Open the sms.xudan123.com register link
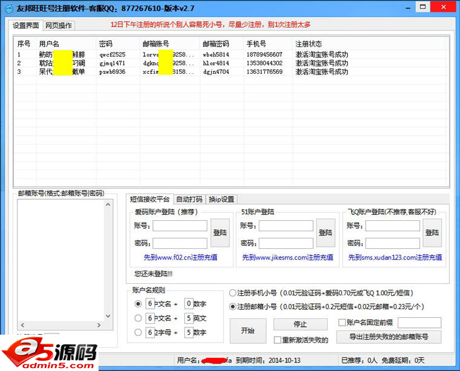The image size is (460, 371). tap(395, 257)
